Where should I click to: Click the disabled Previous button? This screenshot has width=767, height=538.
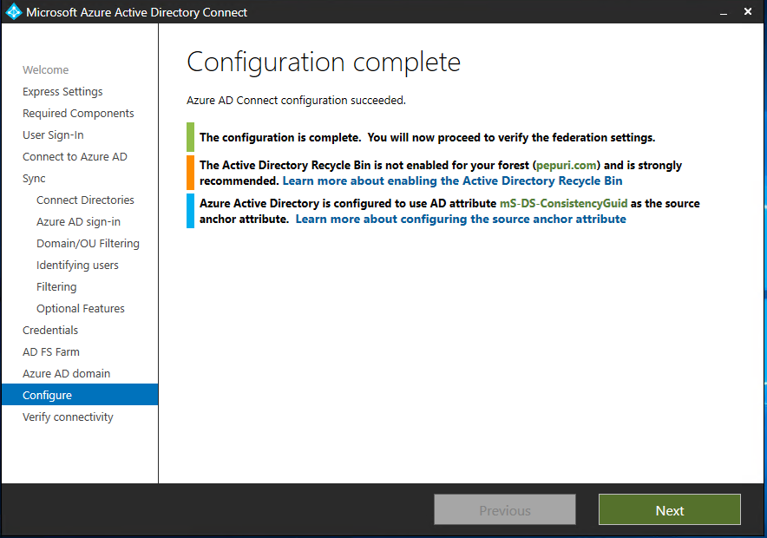(x=504, y=509)
